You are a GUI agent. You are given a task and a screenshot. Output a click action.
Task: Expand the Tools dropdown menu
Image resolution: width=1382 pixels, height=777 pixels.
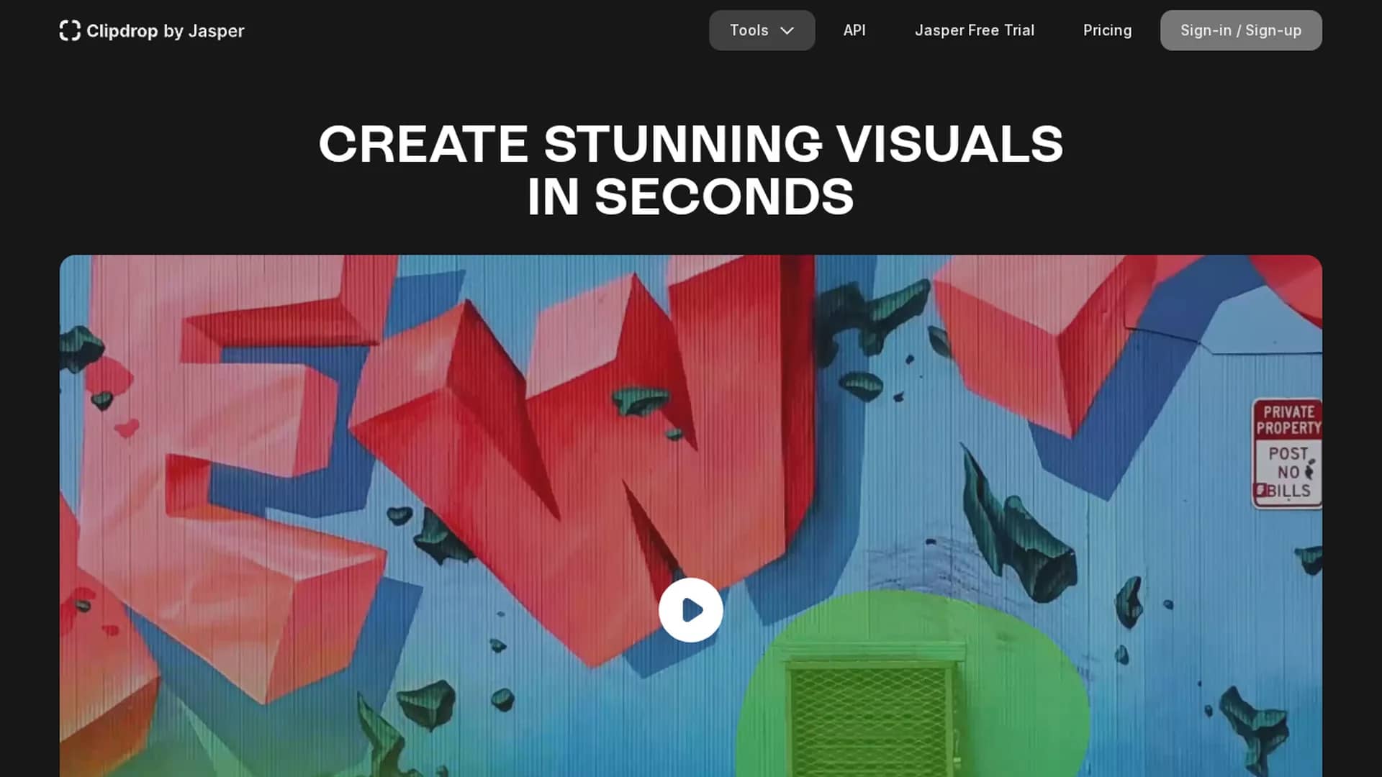(x=762, y=30)
